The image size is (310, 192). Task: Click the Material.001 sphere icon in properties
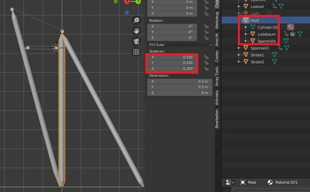point(270,183)
